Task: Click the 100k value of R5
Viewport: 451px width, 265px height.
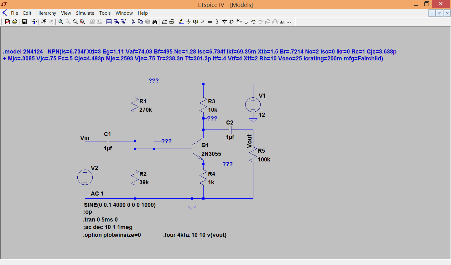Action: coord(264,160)
